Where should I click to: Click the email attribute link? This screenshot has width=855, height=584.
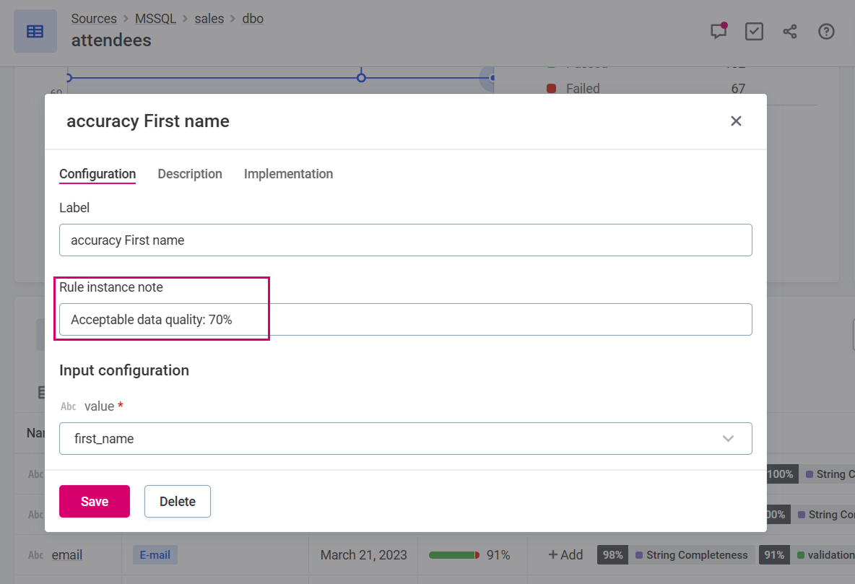tap(67, 555)
